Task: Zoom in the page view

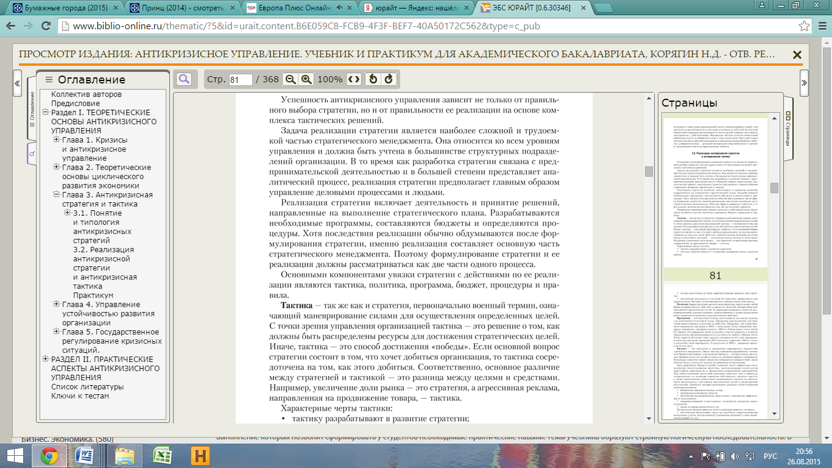Action: [306, 79]
